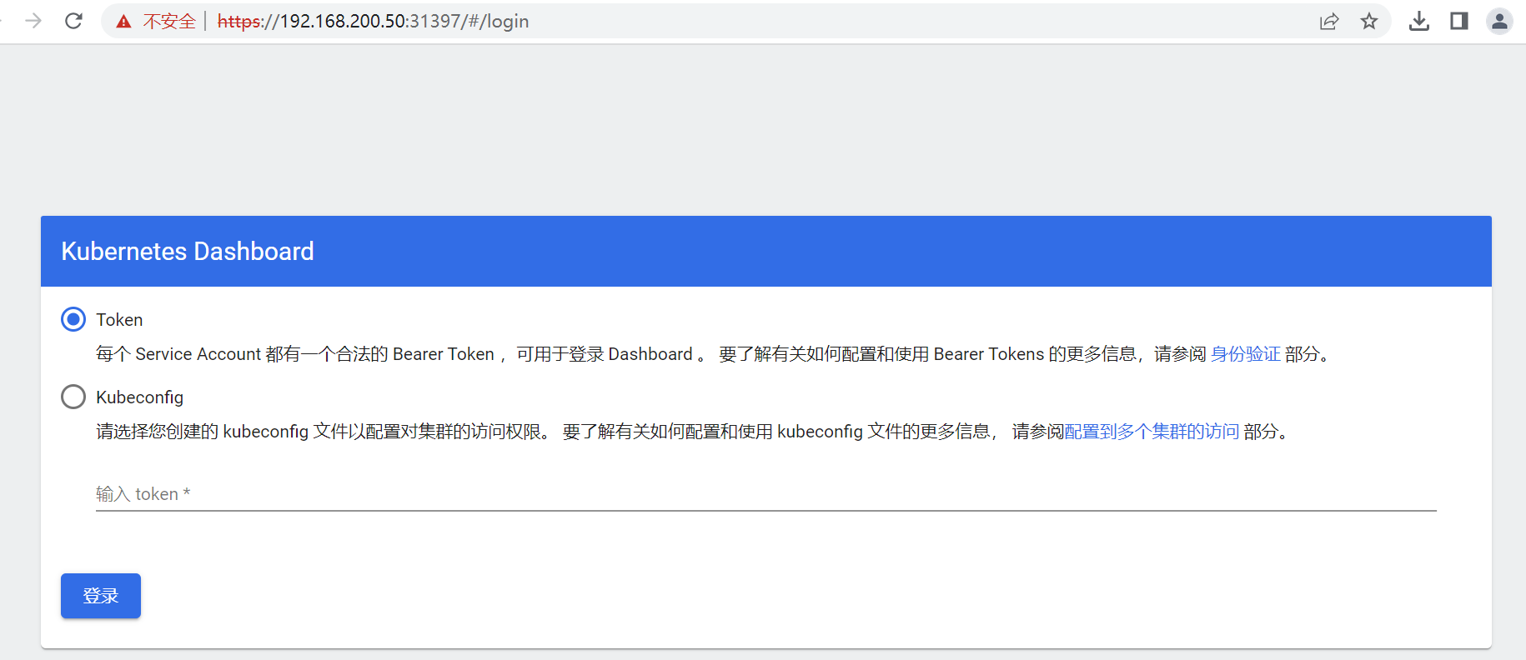Click the Kubeconfig option label
This screenshot has height=660, width=1526.
click(139, 397)
